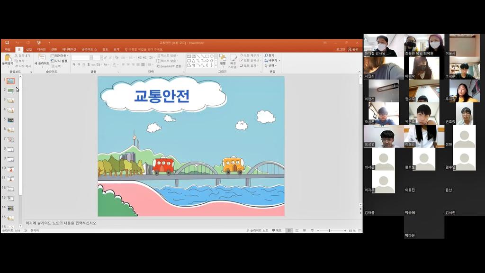The image size is (485, 273).
Task: Toggle text shadow formatting
Action: point(89,64)
